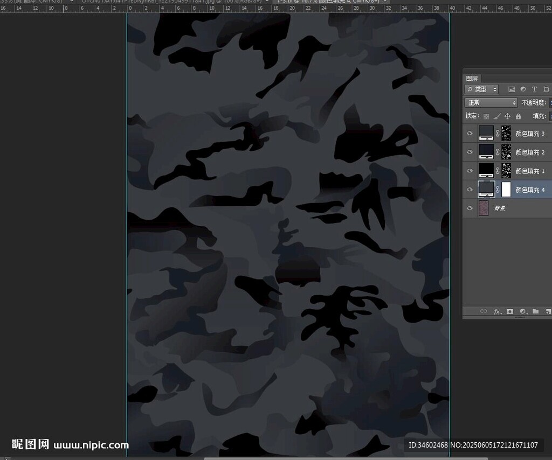Add a layer mask using the mask icon

510,311
